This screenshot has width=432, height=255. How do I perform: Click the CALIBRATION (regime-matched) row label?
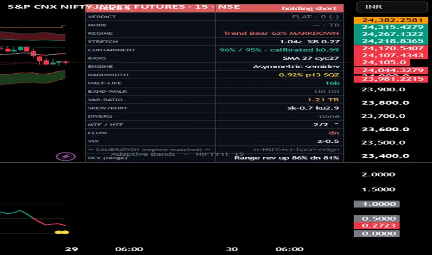point(149,149)
